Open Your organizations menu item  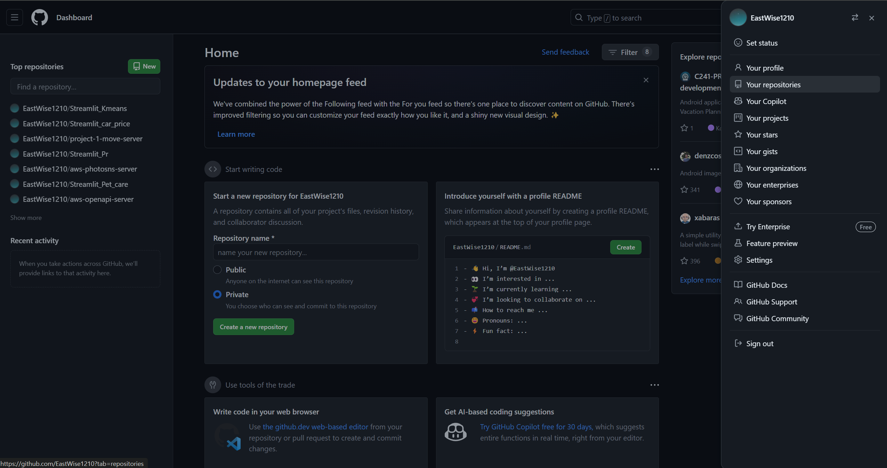[x=805, y=168]
